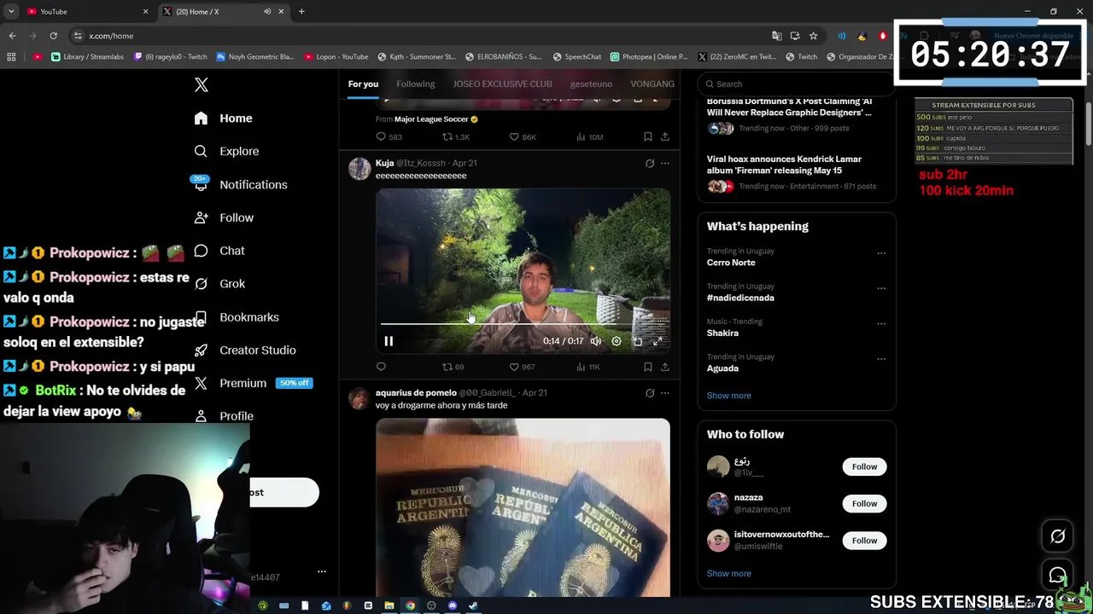The width and height of the screenshot is (1093, 614).
Task: Follow the account named nazaza
Action: coord(864,503)
